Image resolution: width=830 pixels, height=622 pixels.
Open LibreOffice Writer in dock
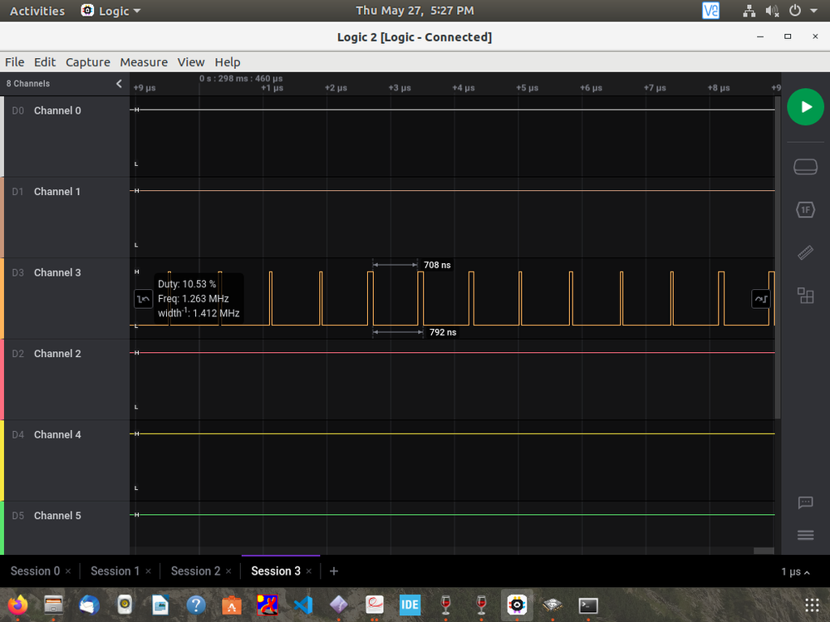point(160,605)
